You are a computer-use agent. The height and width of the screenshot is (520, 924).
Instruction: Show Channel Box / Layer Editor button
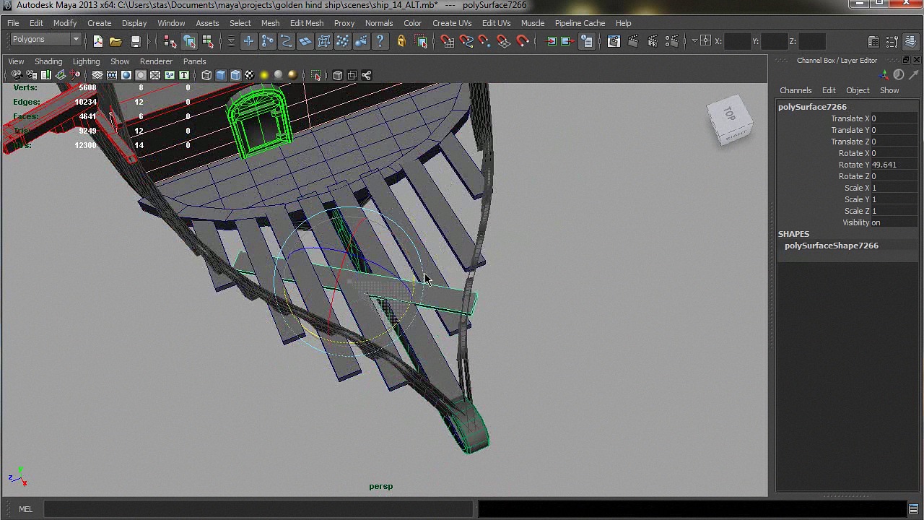pyautogui.click(x=911, y=41)
